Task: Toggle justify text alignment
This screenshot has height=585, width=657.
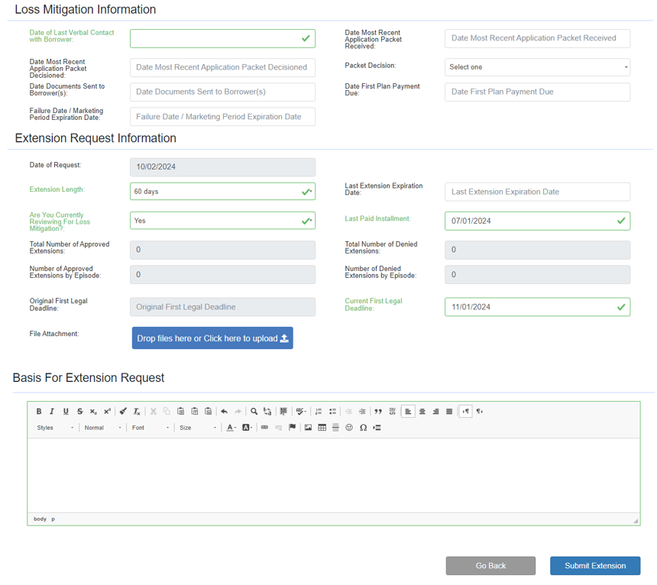Action: 449,412
